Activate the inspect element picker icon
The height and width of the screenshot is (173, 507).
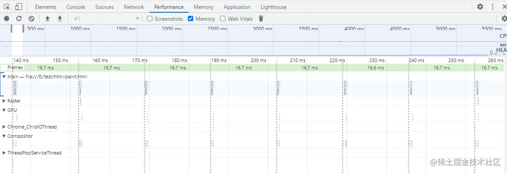coord(7,7)
